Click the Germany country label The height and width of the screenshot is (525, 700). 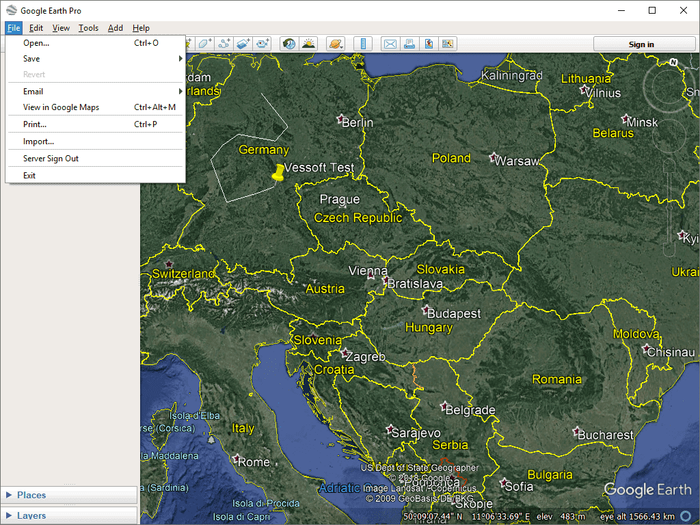264,150
